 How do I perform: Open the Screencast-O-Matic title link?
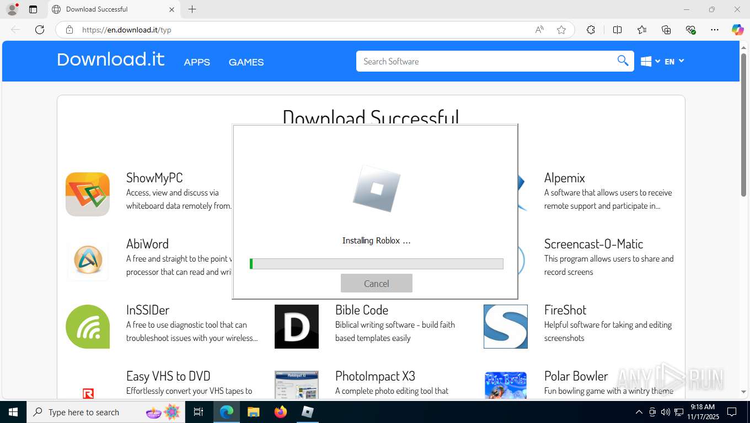click(594, 244)
